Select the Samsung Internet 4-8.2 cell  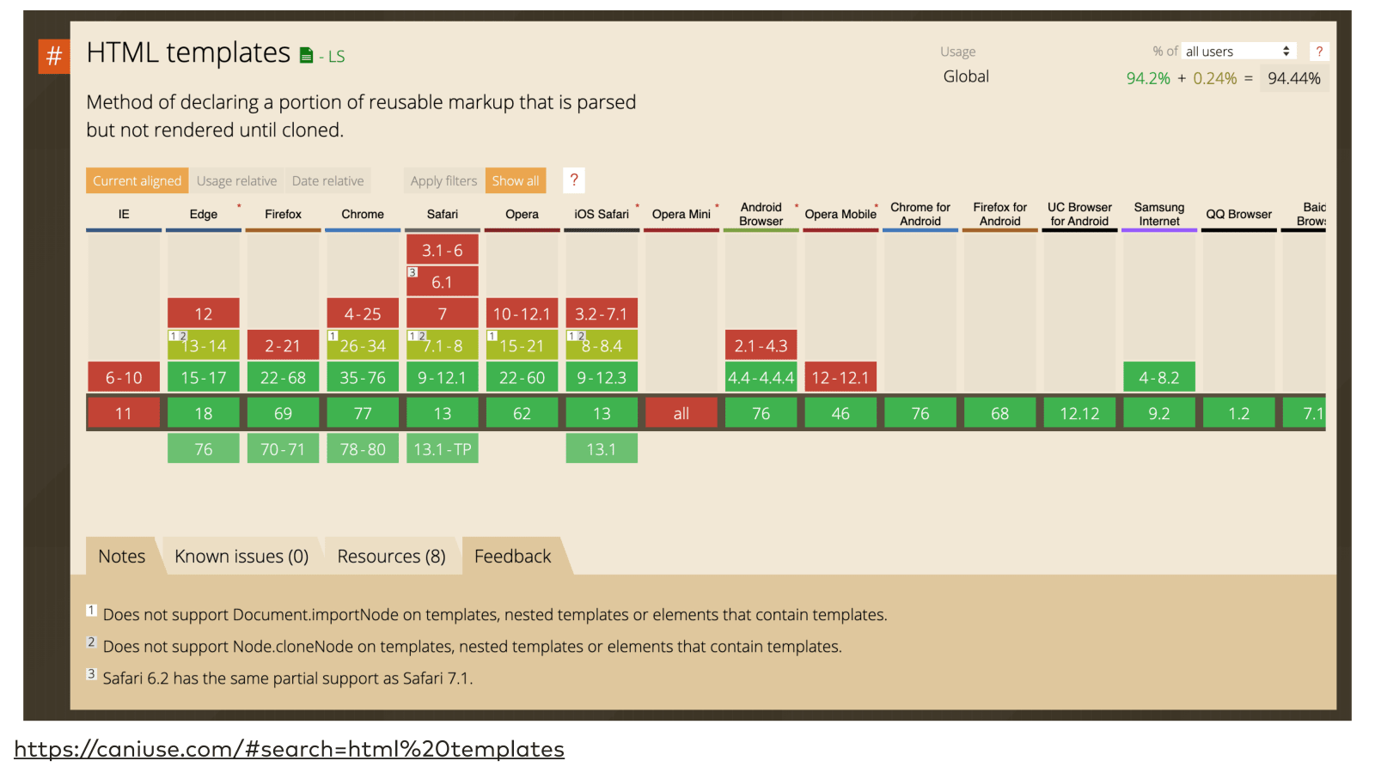[1159, 377]
